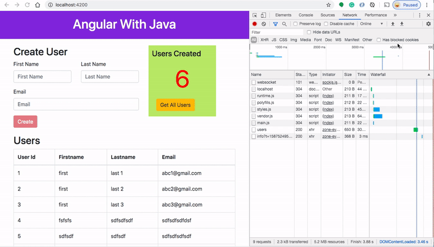Click the green extension icon in toolbar
The width and height of the screenshot is (434, 247).
tap(341, 5)
